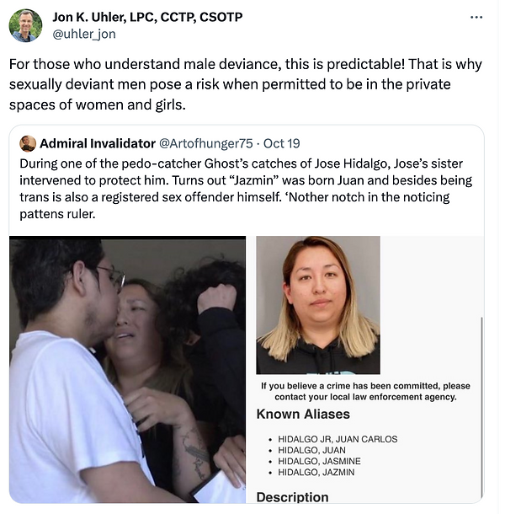
Task: Click the vertical scrollbar in the registry image
Action: pos(481,408)
